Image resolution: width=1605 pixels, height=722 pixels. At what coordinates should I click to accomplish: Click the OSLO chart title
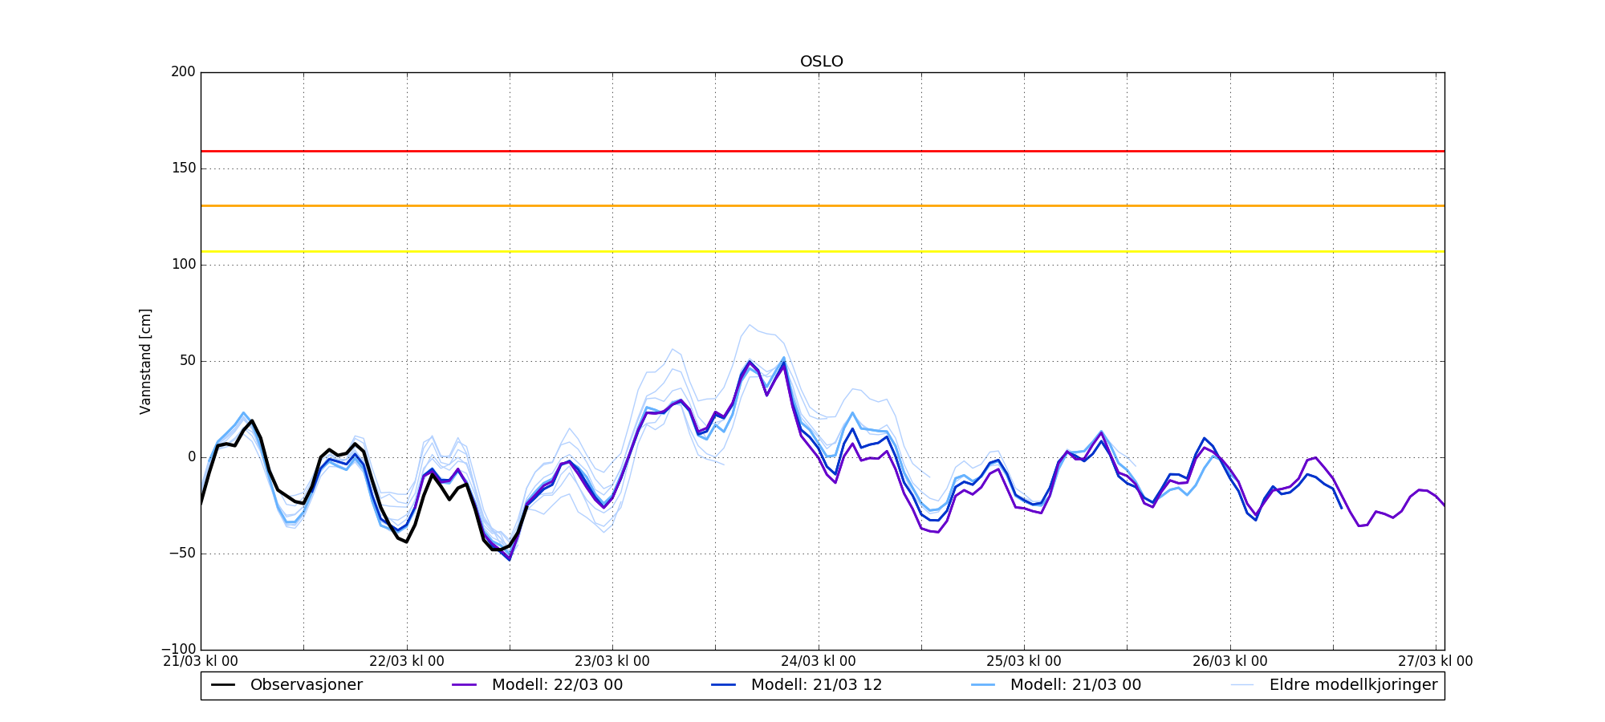click(822, 62)
